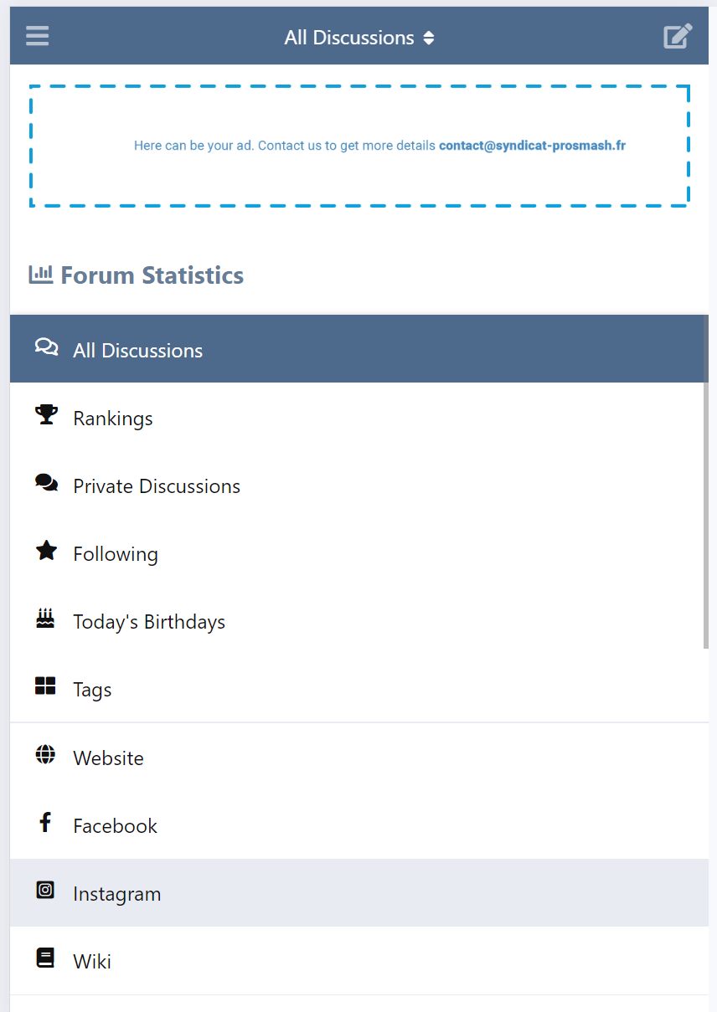Click the dropdown sort arrows in header
717x1012 pixels.
coord(429,38)
